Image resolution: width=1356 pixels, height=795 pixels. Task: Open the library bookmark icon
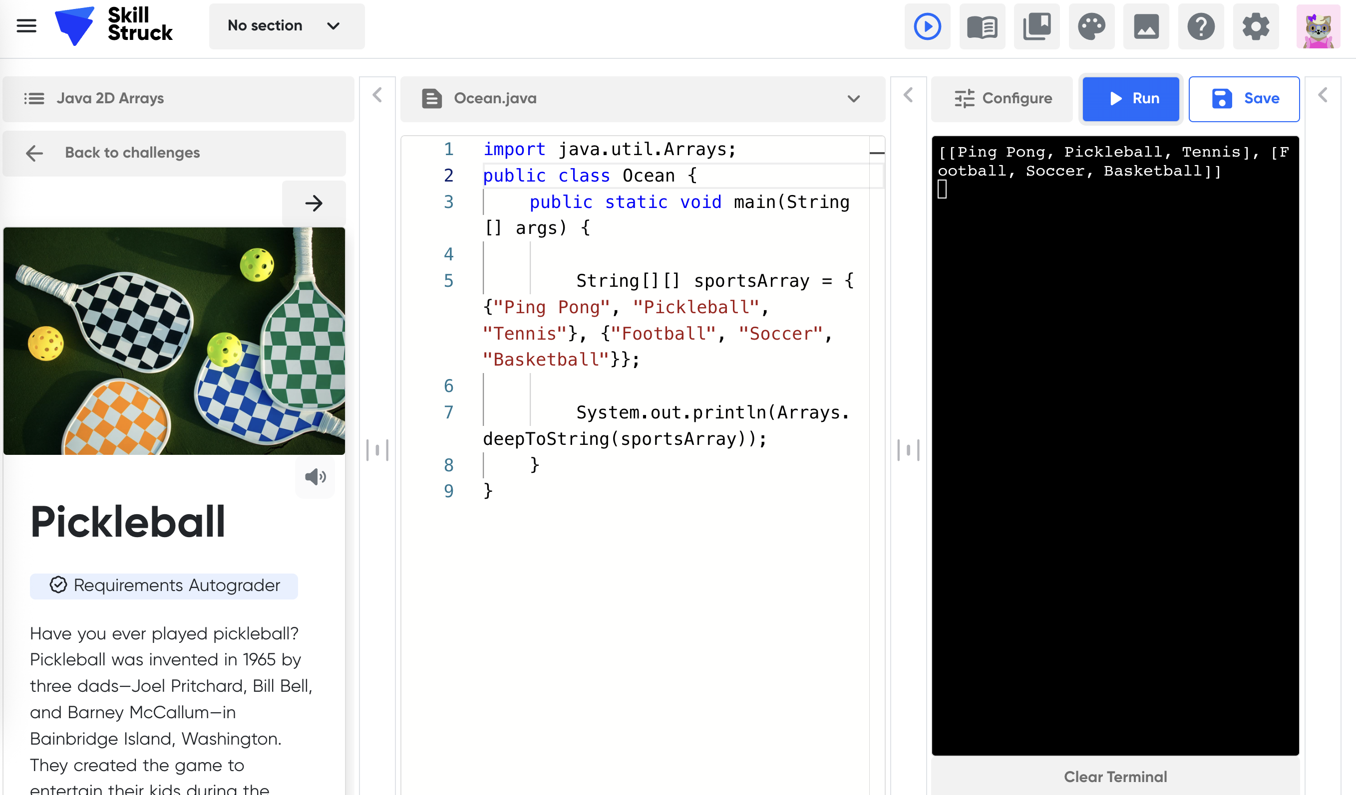1036,26
